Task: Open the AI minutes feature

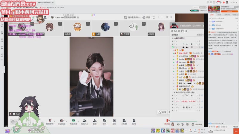Action: [124, 122]
